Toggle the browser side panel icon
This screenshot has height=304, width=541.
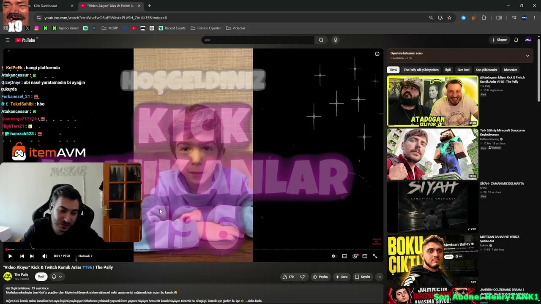coord(499,18)
